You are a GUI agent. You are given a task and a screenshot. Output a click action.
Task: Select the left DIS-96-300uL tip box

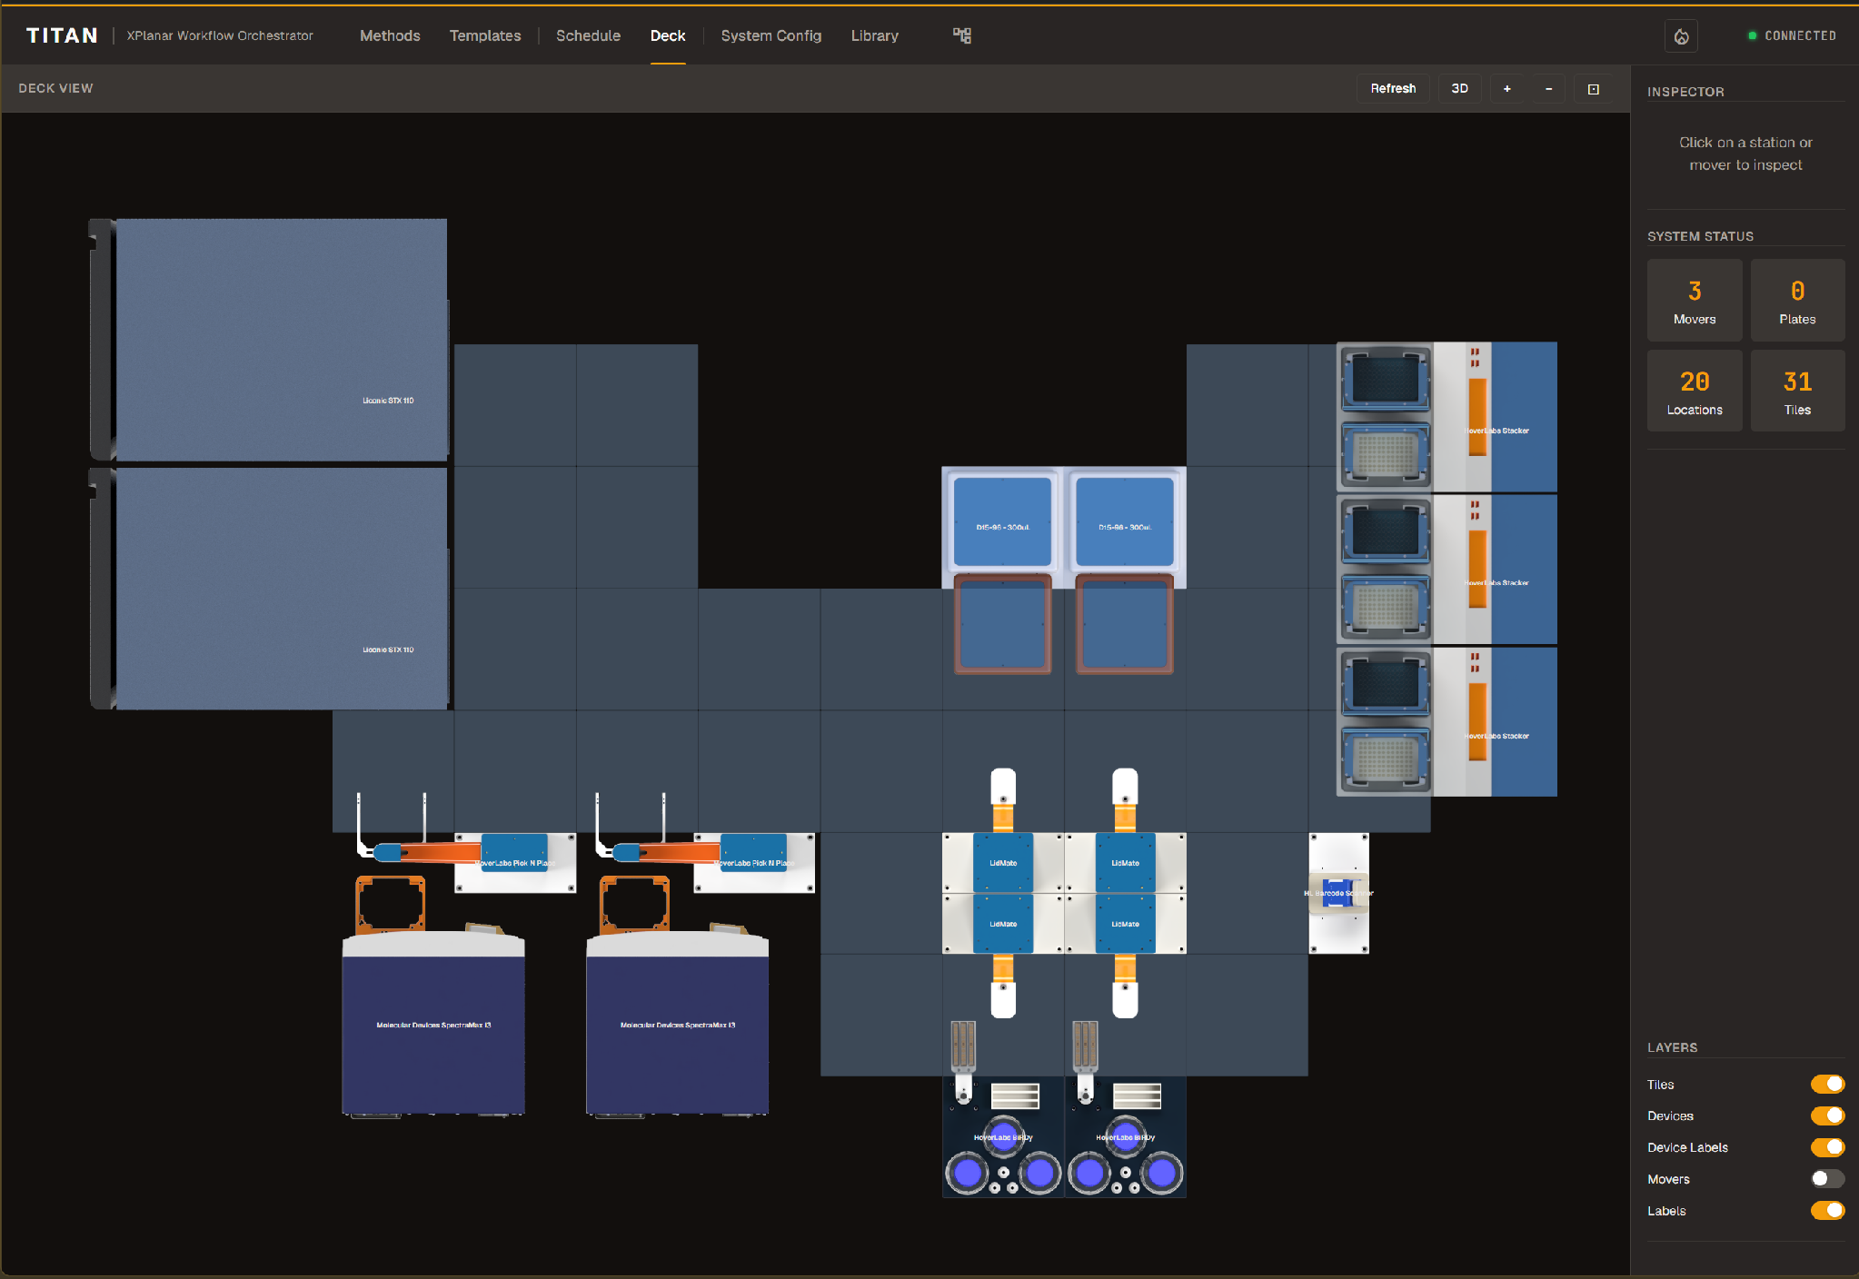coord(1002,522)
